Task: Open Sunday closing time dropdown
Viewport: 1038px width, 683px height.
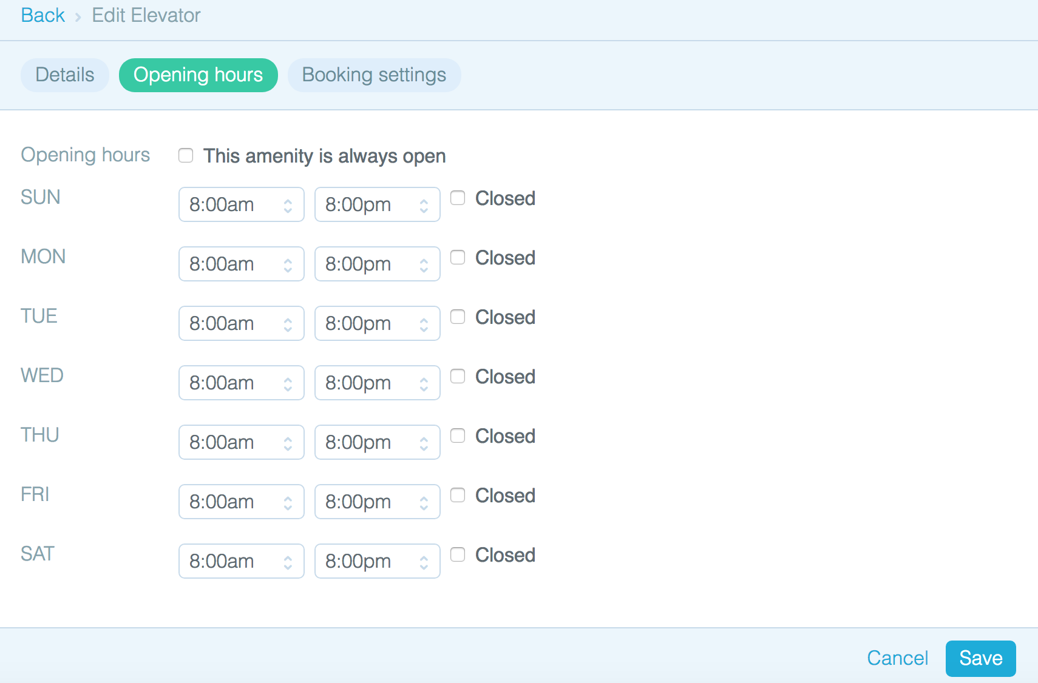Action: coord(377,204)
